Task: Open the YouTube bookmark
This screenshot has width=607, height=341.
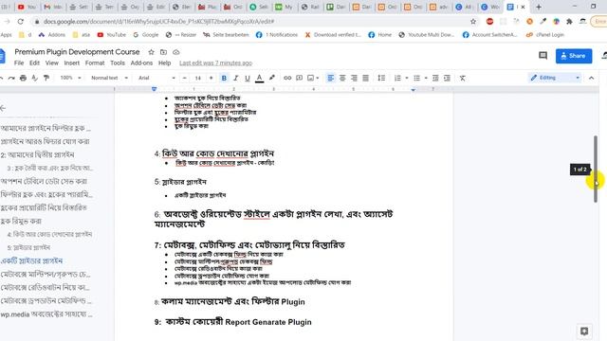Action: coord(112,35)
